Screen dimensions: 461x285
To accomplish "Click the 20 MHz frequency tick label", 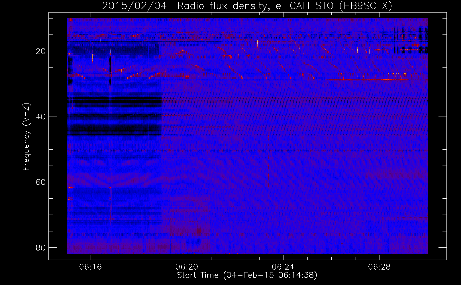I will click(41, 51).
